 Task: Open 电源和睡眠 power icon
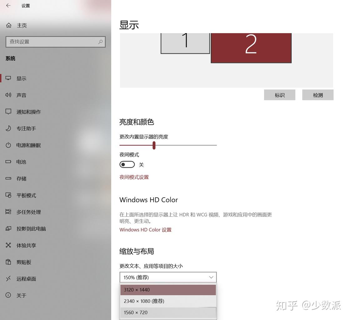pyautogui.click(x=8, y=145)
